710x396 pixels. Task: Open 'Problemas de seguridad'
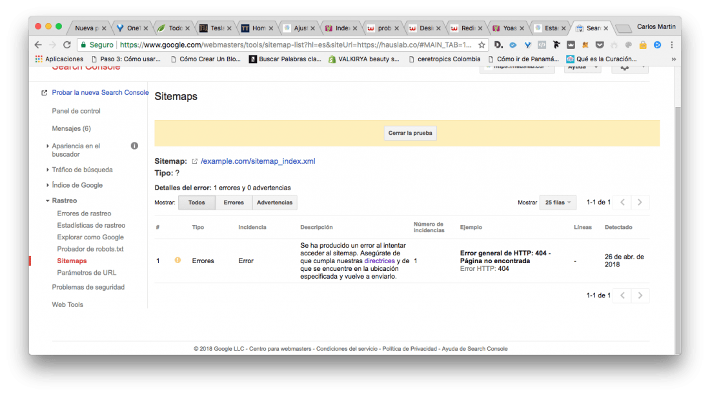88,287
